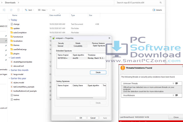Open Unknown Threats detection count comment icon
The image size is (183, 122).
click(176, 83)
